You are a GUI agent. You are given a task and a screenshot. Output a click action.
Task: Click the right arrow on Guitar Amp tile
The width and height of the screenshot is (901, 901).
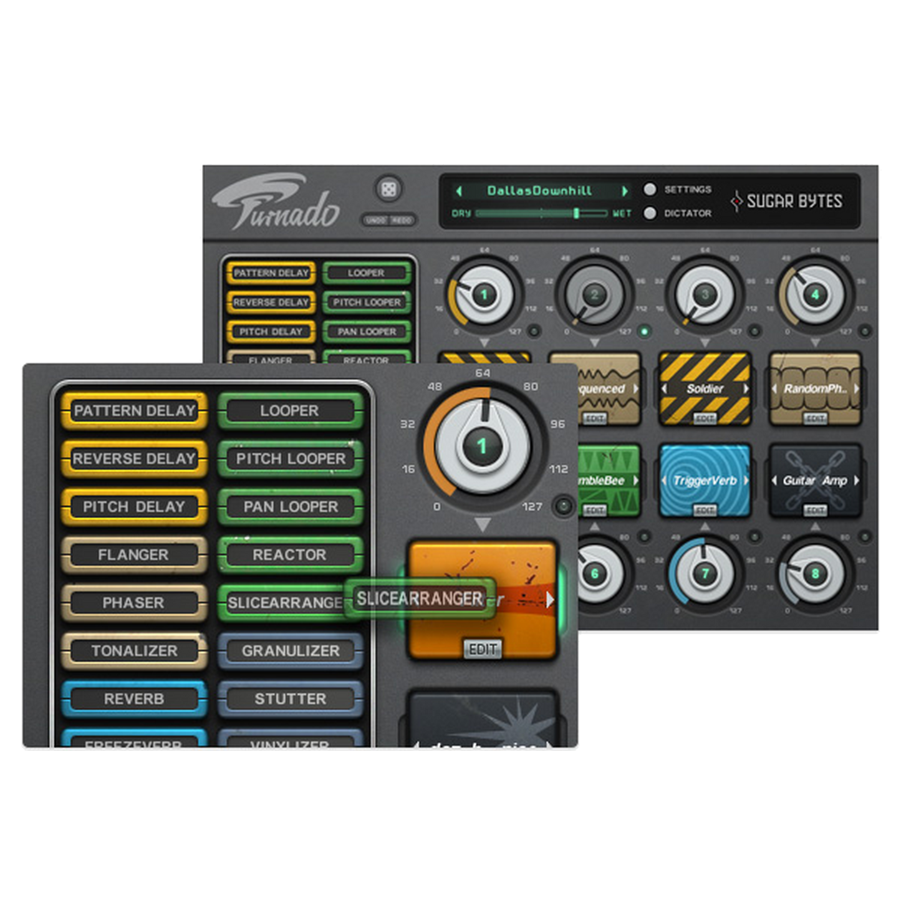pyautogui.click(x=857, y=480)
